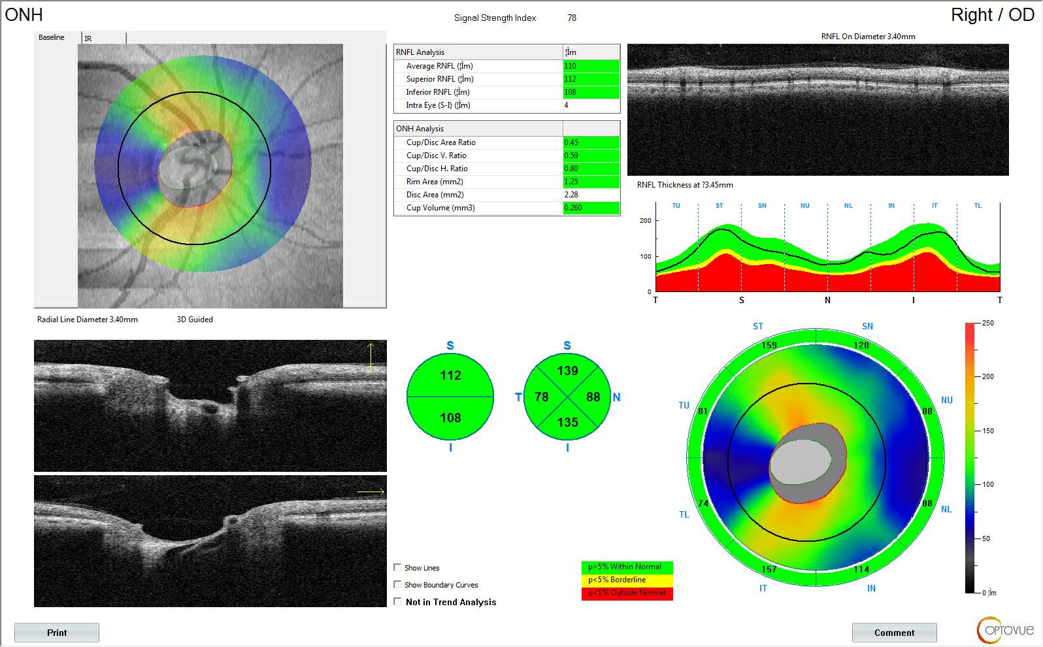The height and width of the screenshot is (647, 1043).
Task: Click the Optovue logo icon
Action: (1005, 629)
